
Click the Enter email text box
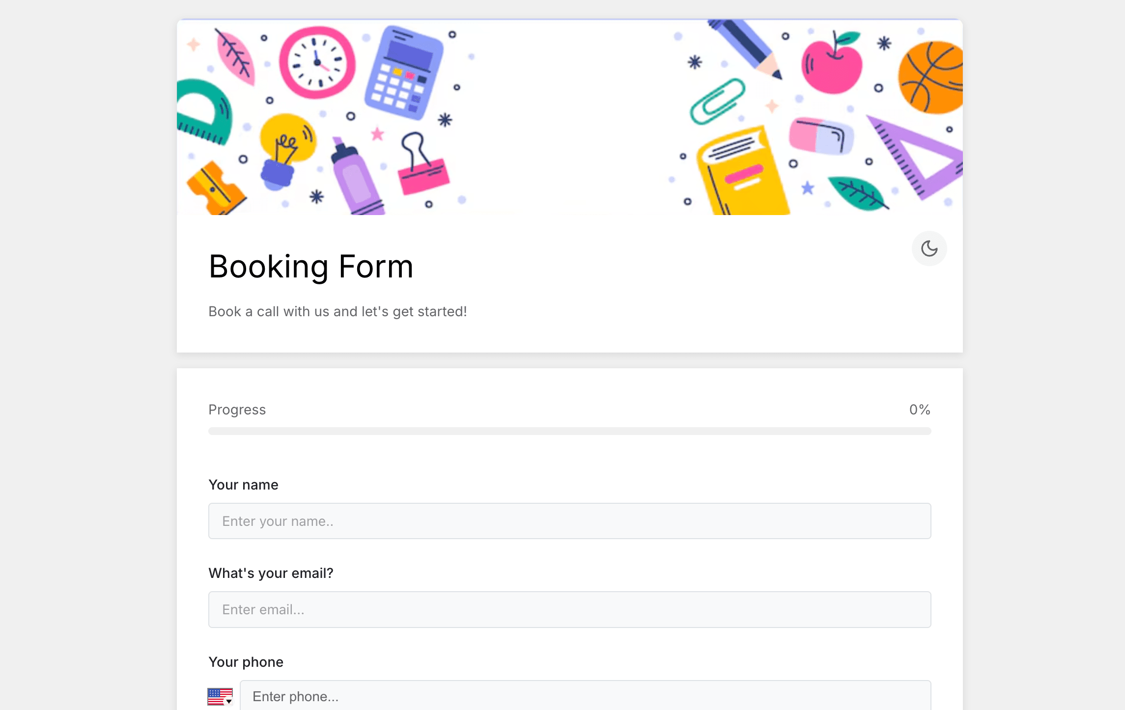tap(569, 609)
